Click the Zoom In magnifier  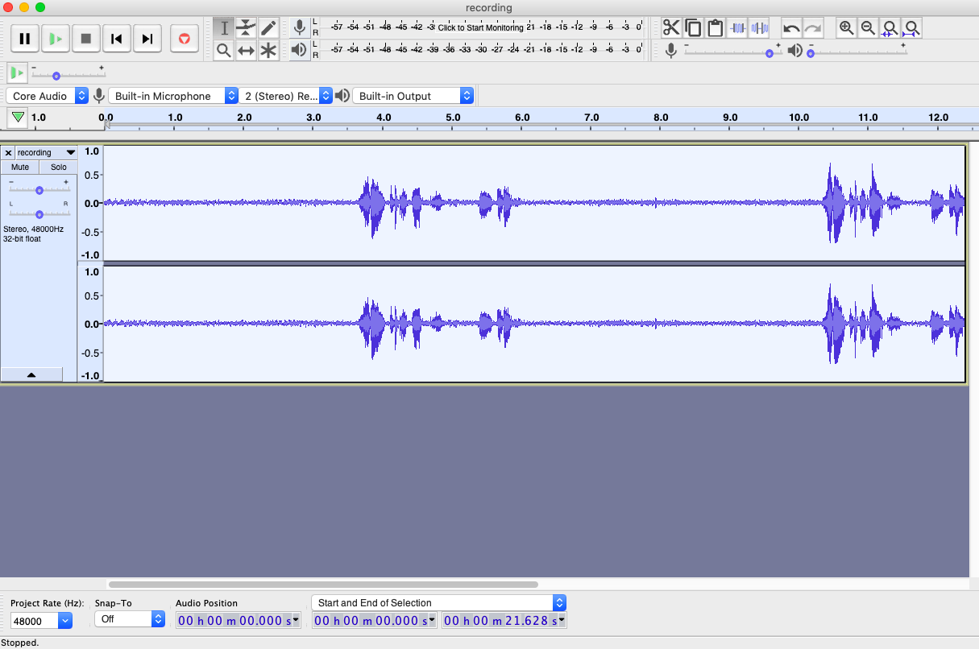[x=846, y=28]
